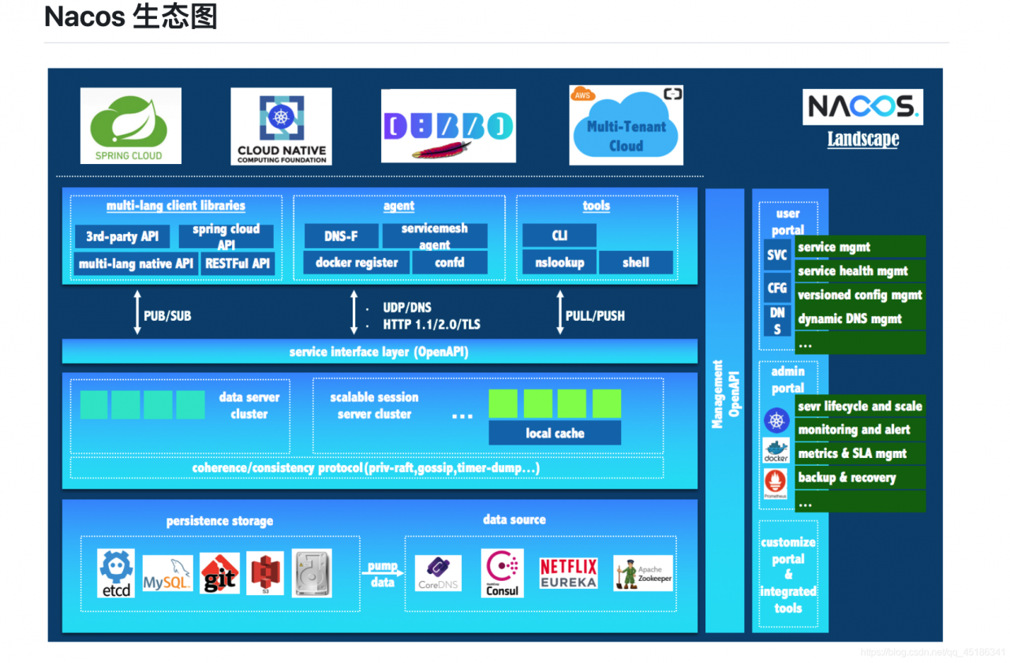The image size is (1010, 663).
Task: Select the "service interface layer (OpenAPI)" bar
Action: 380,352
